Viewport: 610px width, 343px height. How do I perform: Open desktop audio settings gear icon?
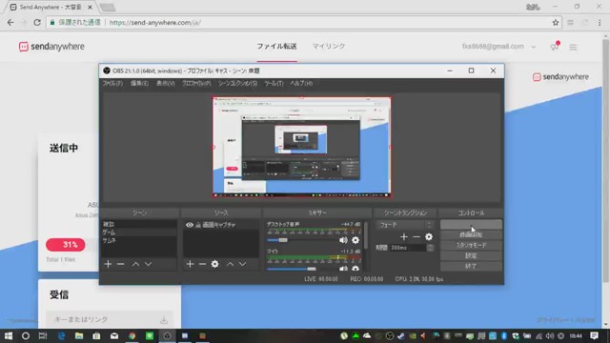click(356, 240)
